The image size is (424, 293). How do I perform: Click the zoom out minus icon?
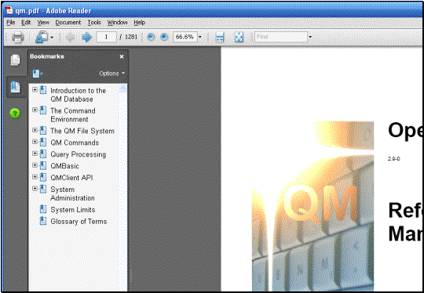click(x=151, y=37)
